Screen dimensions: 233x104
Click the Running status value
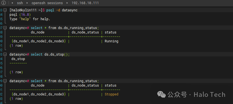pos(111,41)
